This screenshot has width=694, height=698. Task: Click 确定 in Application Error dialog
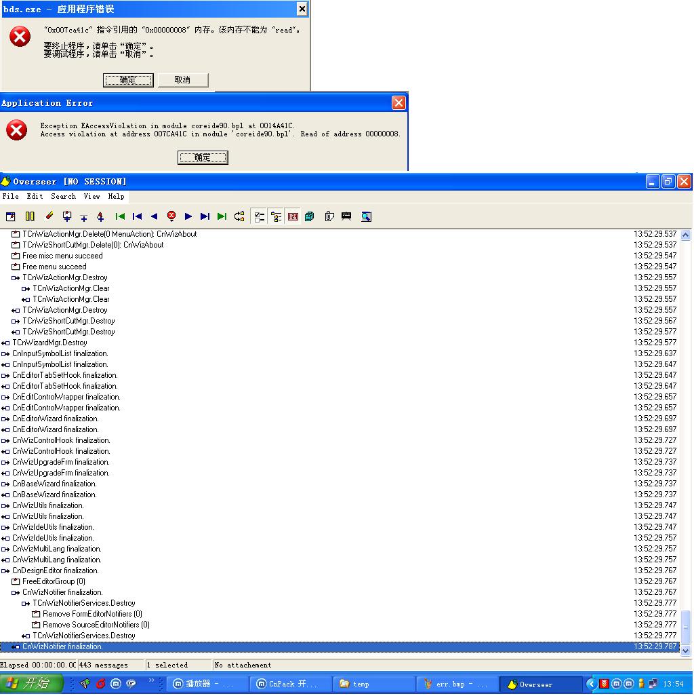tap(202, 157)
